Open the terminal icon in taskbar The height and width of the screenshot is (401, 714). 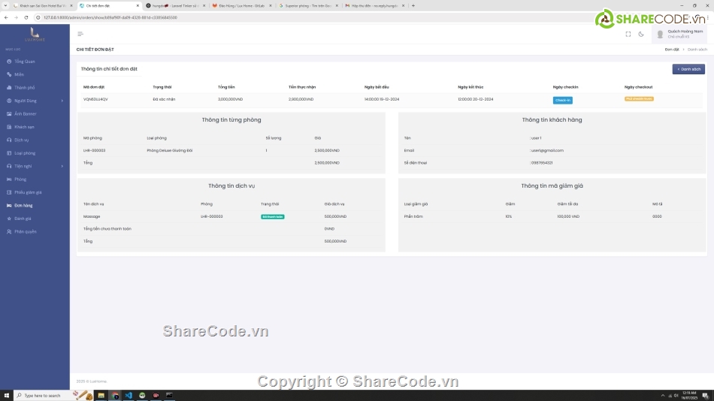point(169,396)
